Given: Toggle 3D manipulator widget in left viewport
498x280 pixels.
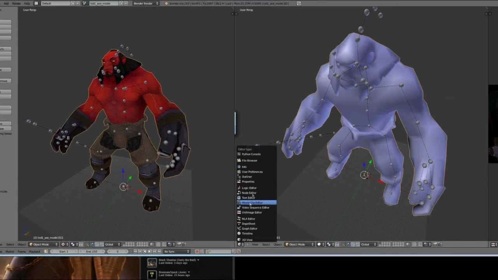Looking at the screenshot, I should coord(86,244).
